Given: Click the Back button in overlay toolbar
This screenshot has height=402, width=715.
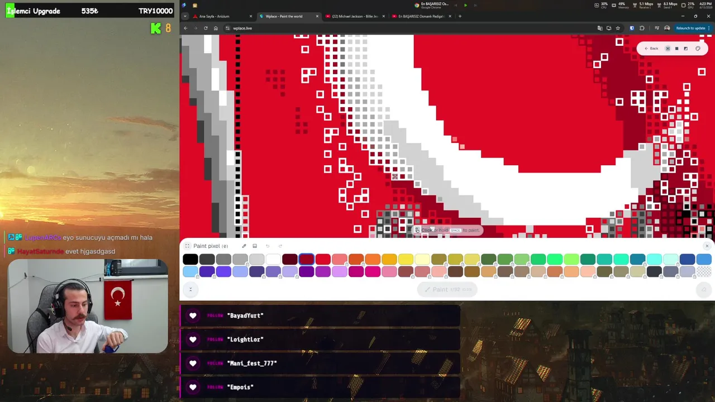Looking at the screenshot, I should (x=651, y=49).
